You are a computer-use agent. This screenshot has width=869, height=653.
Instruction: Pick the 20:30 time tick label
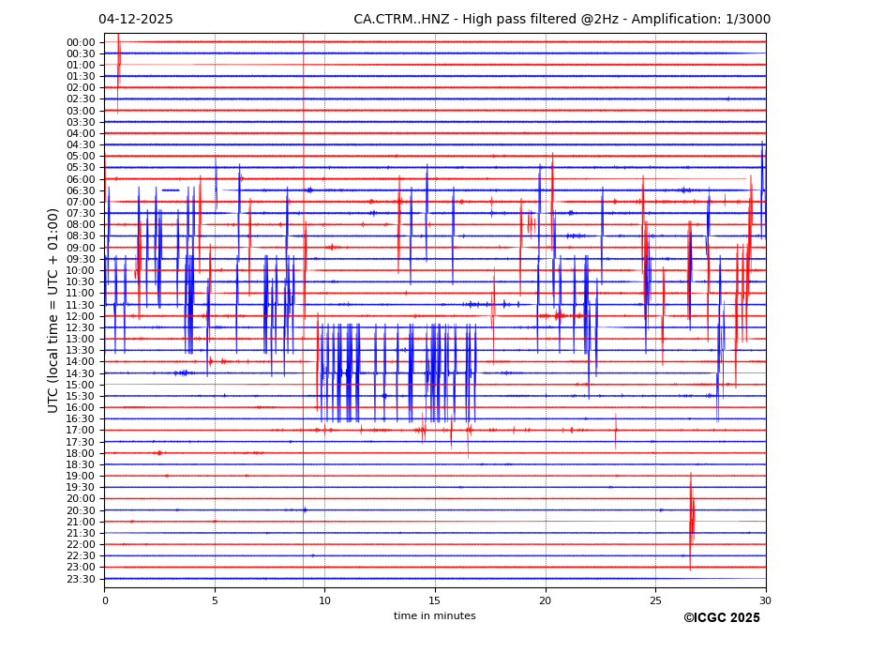(81, 510)
